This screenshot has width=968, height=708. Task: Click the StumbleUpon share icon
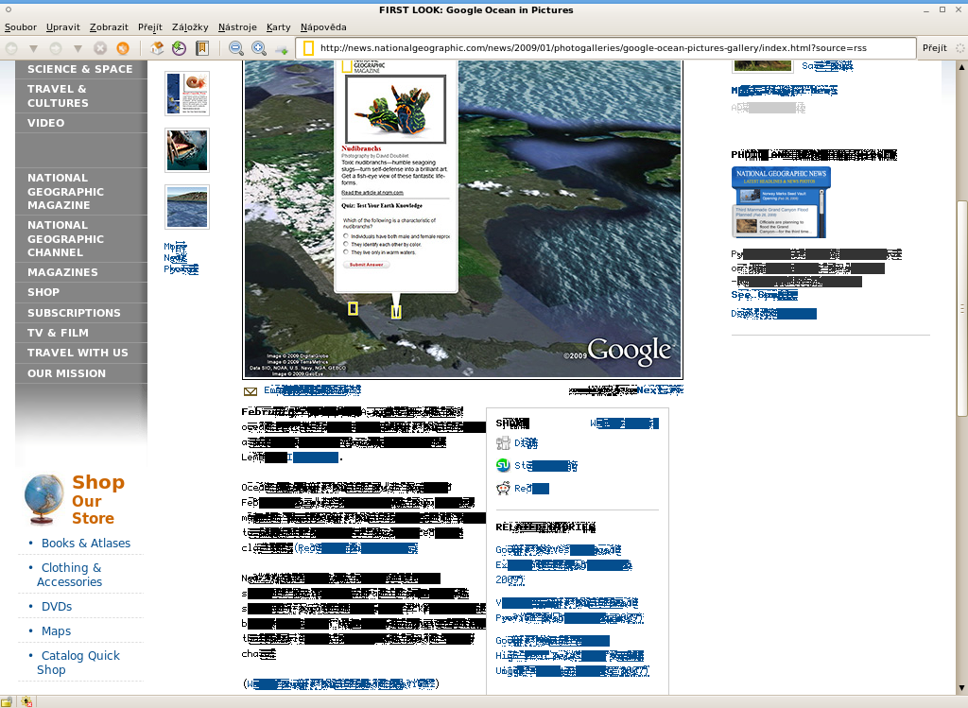[x=503, y=465]
